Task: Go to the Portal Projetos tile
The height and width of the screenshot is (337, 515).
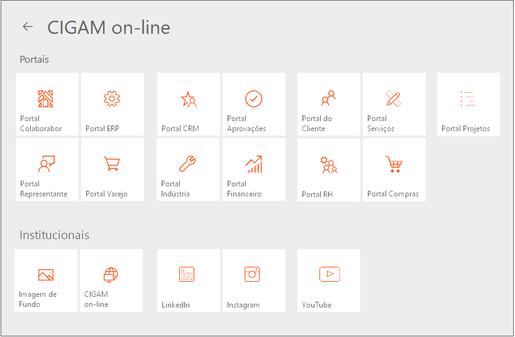Action: (468, 105)
